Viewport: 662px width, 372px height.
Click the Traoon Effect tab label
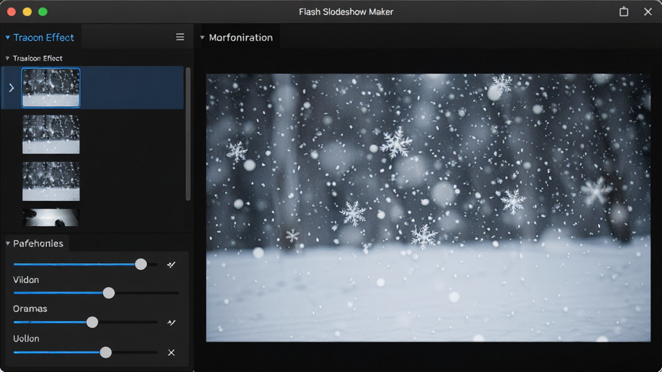pos(43,37)
